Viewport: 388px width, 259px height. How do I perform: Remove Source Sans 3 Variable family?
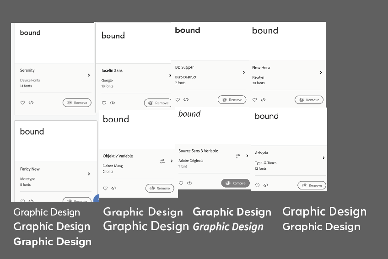(235, 183)
